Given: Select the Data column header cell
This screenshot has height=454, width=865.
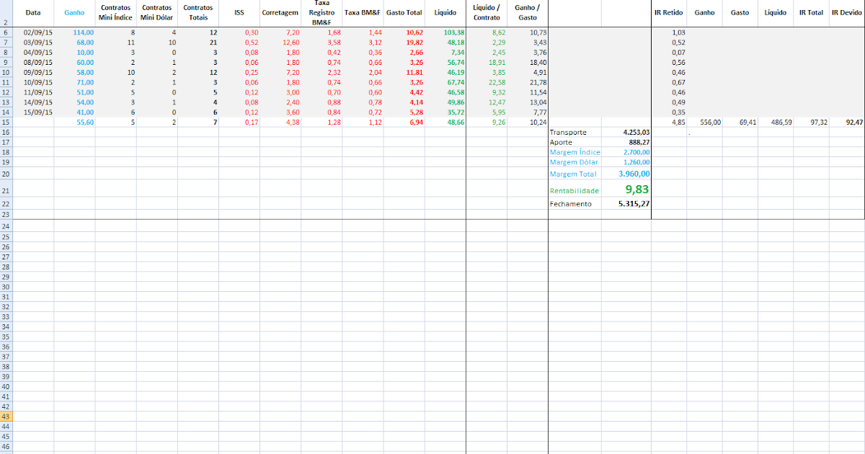Looking at the screenshot, I should (33, 13).
